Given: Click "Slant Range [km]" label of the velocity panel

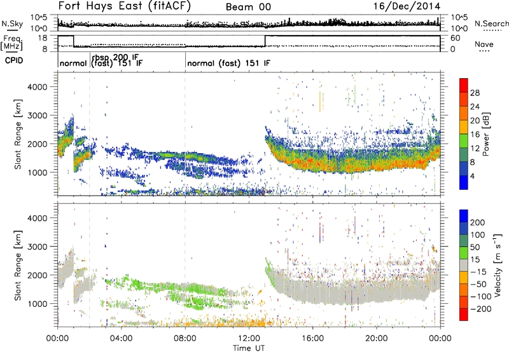Looking at the screenshot, I should (18, 266).
